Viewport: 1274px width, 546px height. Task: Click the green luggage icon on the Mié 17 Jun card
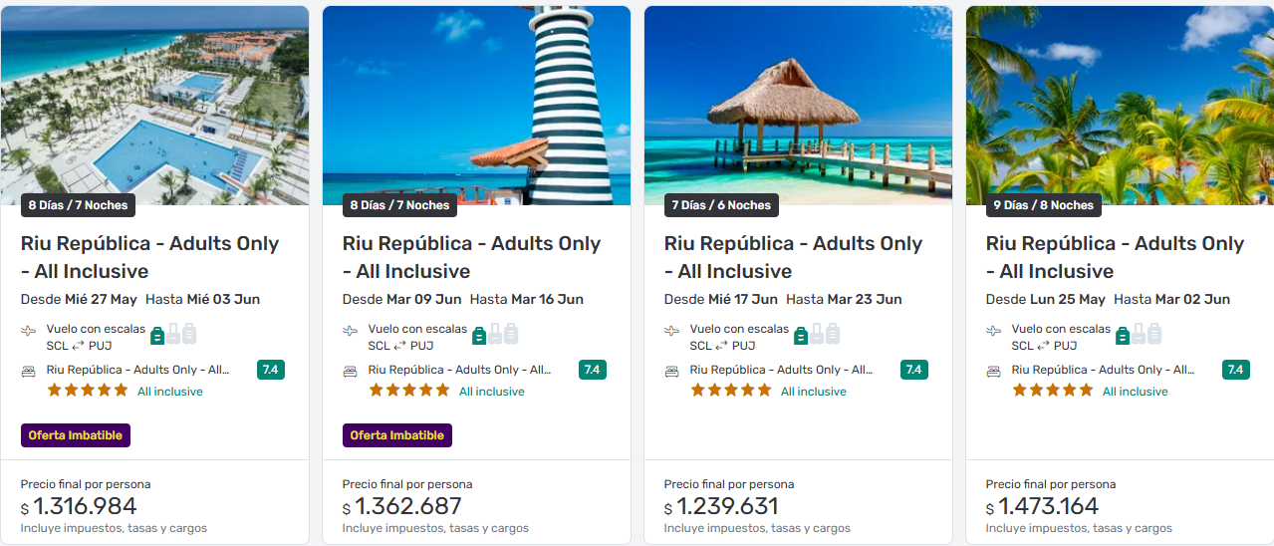point(801,335)
